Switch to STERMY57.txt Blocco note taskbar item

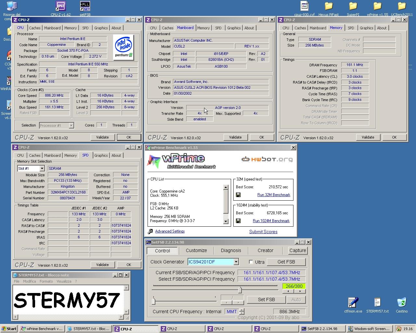pyautogui.click(x=88, y=329)
